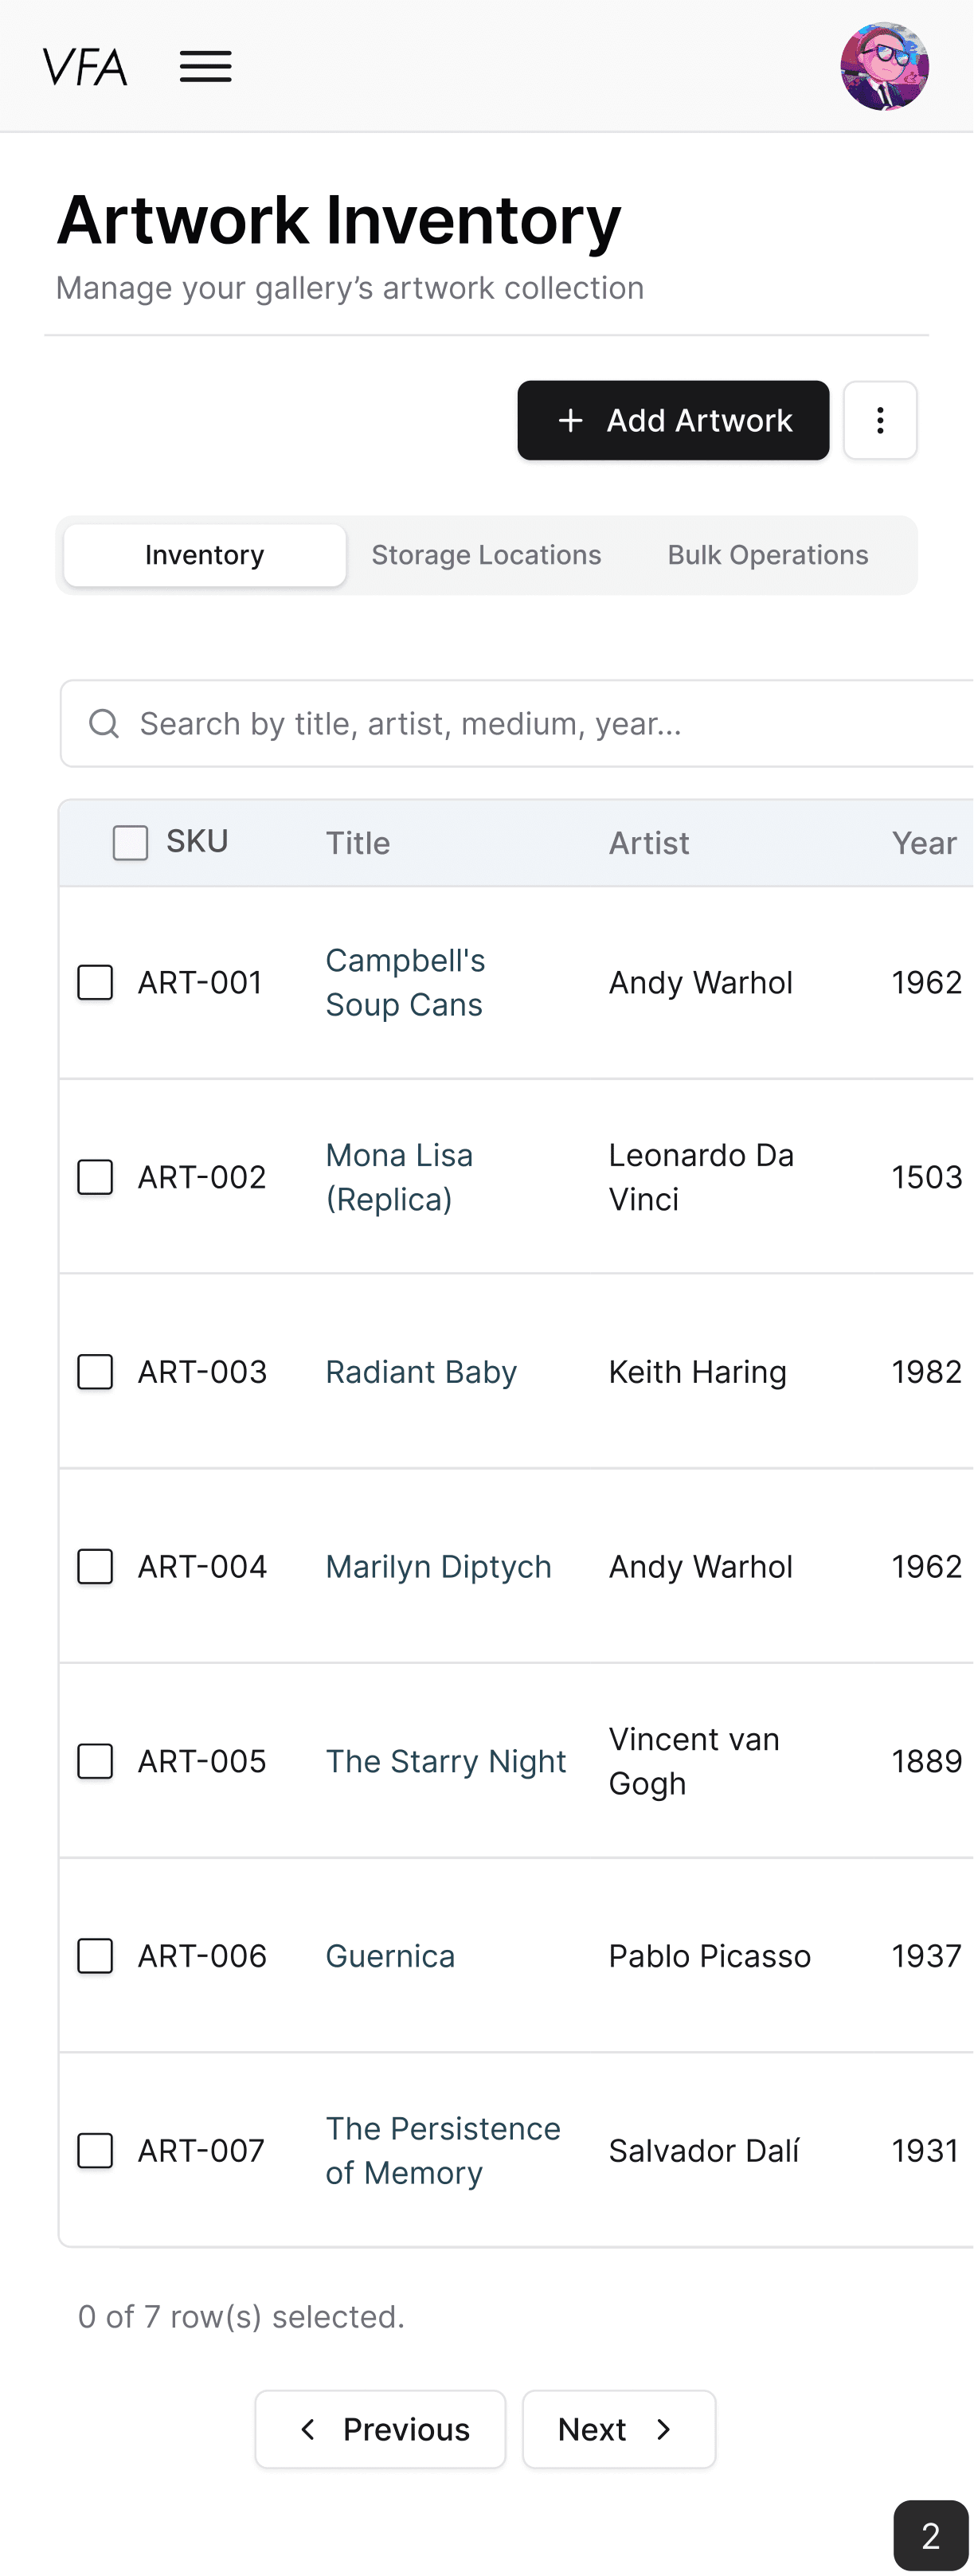Open The Starry Night artwork details

click(445, 1761)
